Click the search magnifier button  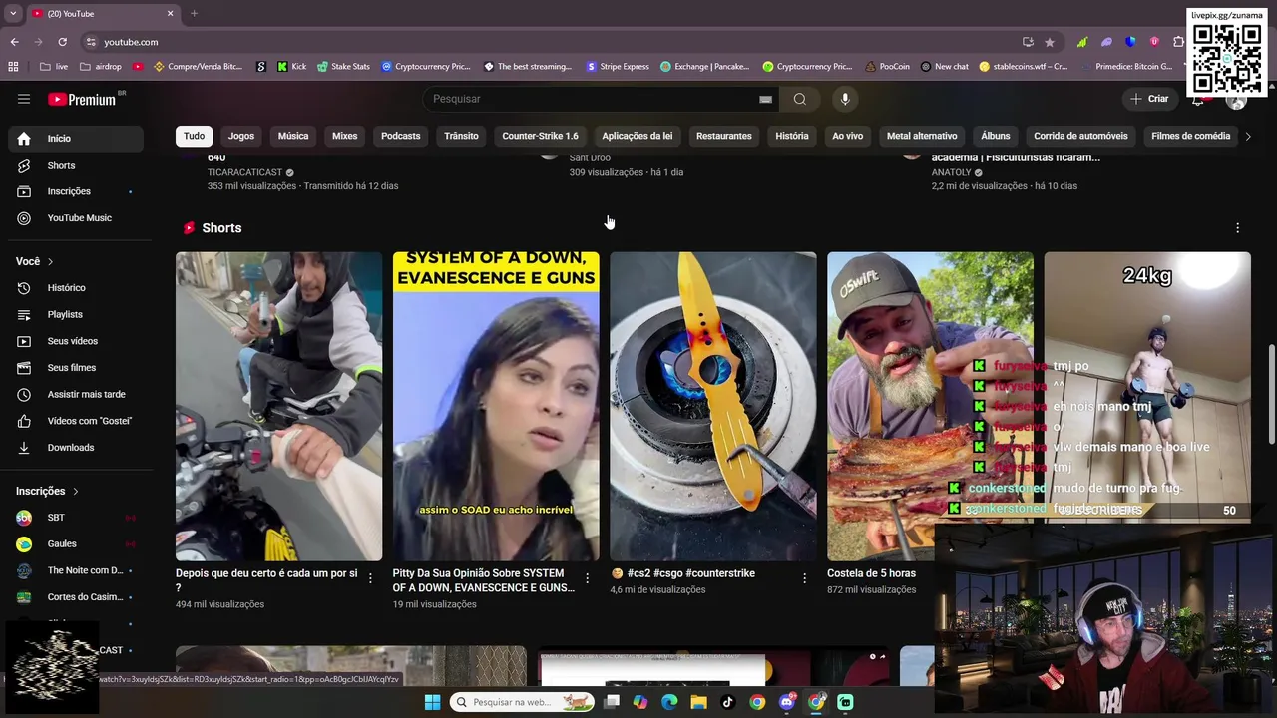click(x=799, y=99)
